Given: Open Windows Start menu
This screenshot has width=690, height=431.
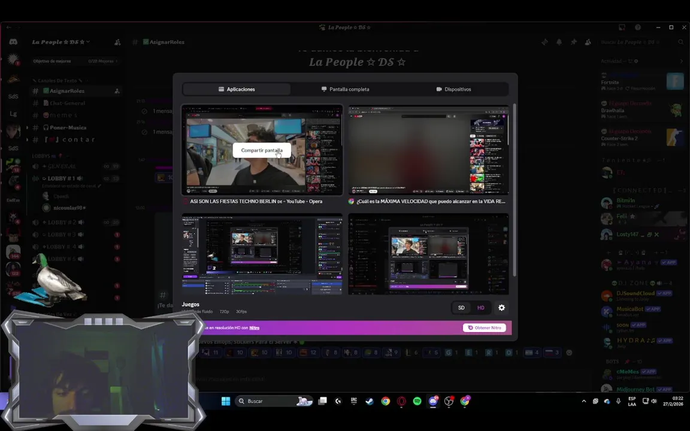Looking at the screenshot, I should click(226, 401).
